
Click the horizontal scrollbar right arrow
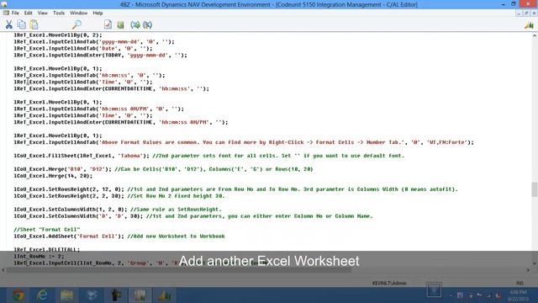tap(528, 270)
